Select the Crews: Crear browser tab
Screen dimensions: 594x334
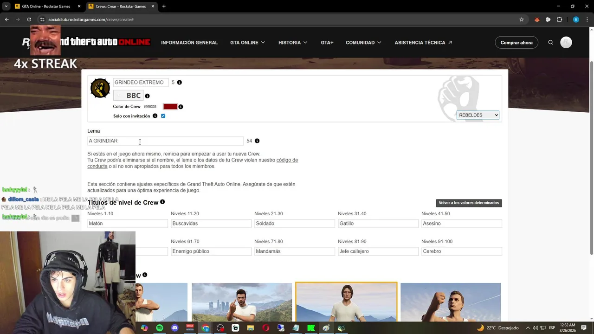coord(121,6)
